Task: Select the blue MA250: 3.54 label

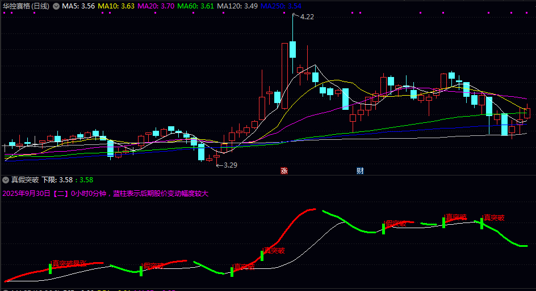Action: tap(280, 6)
